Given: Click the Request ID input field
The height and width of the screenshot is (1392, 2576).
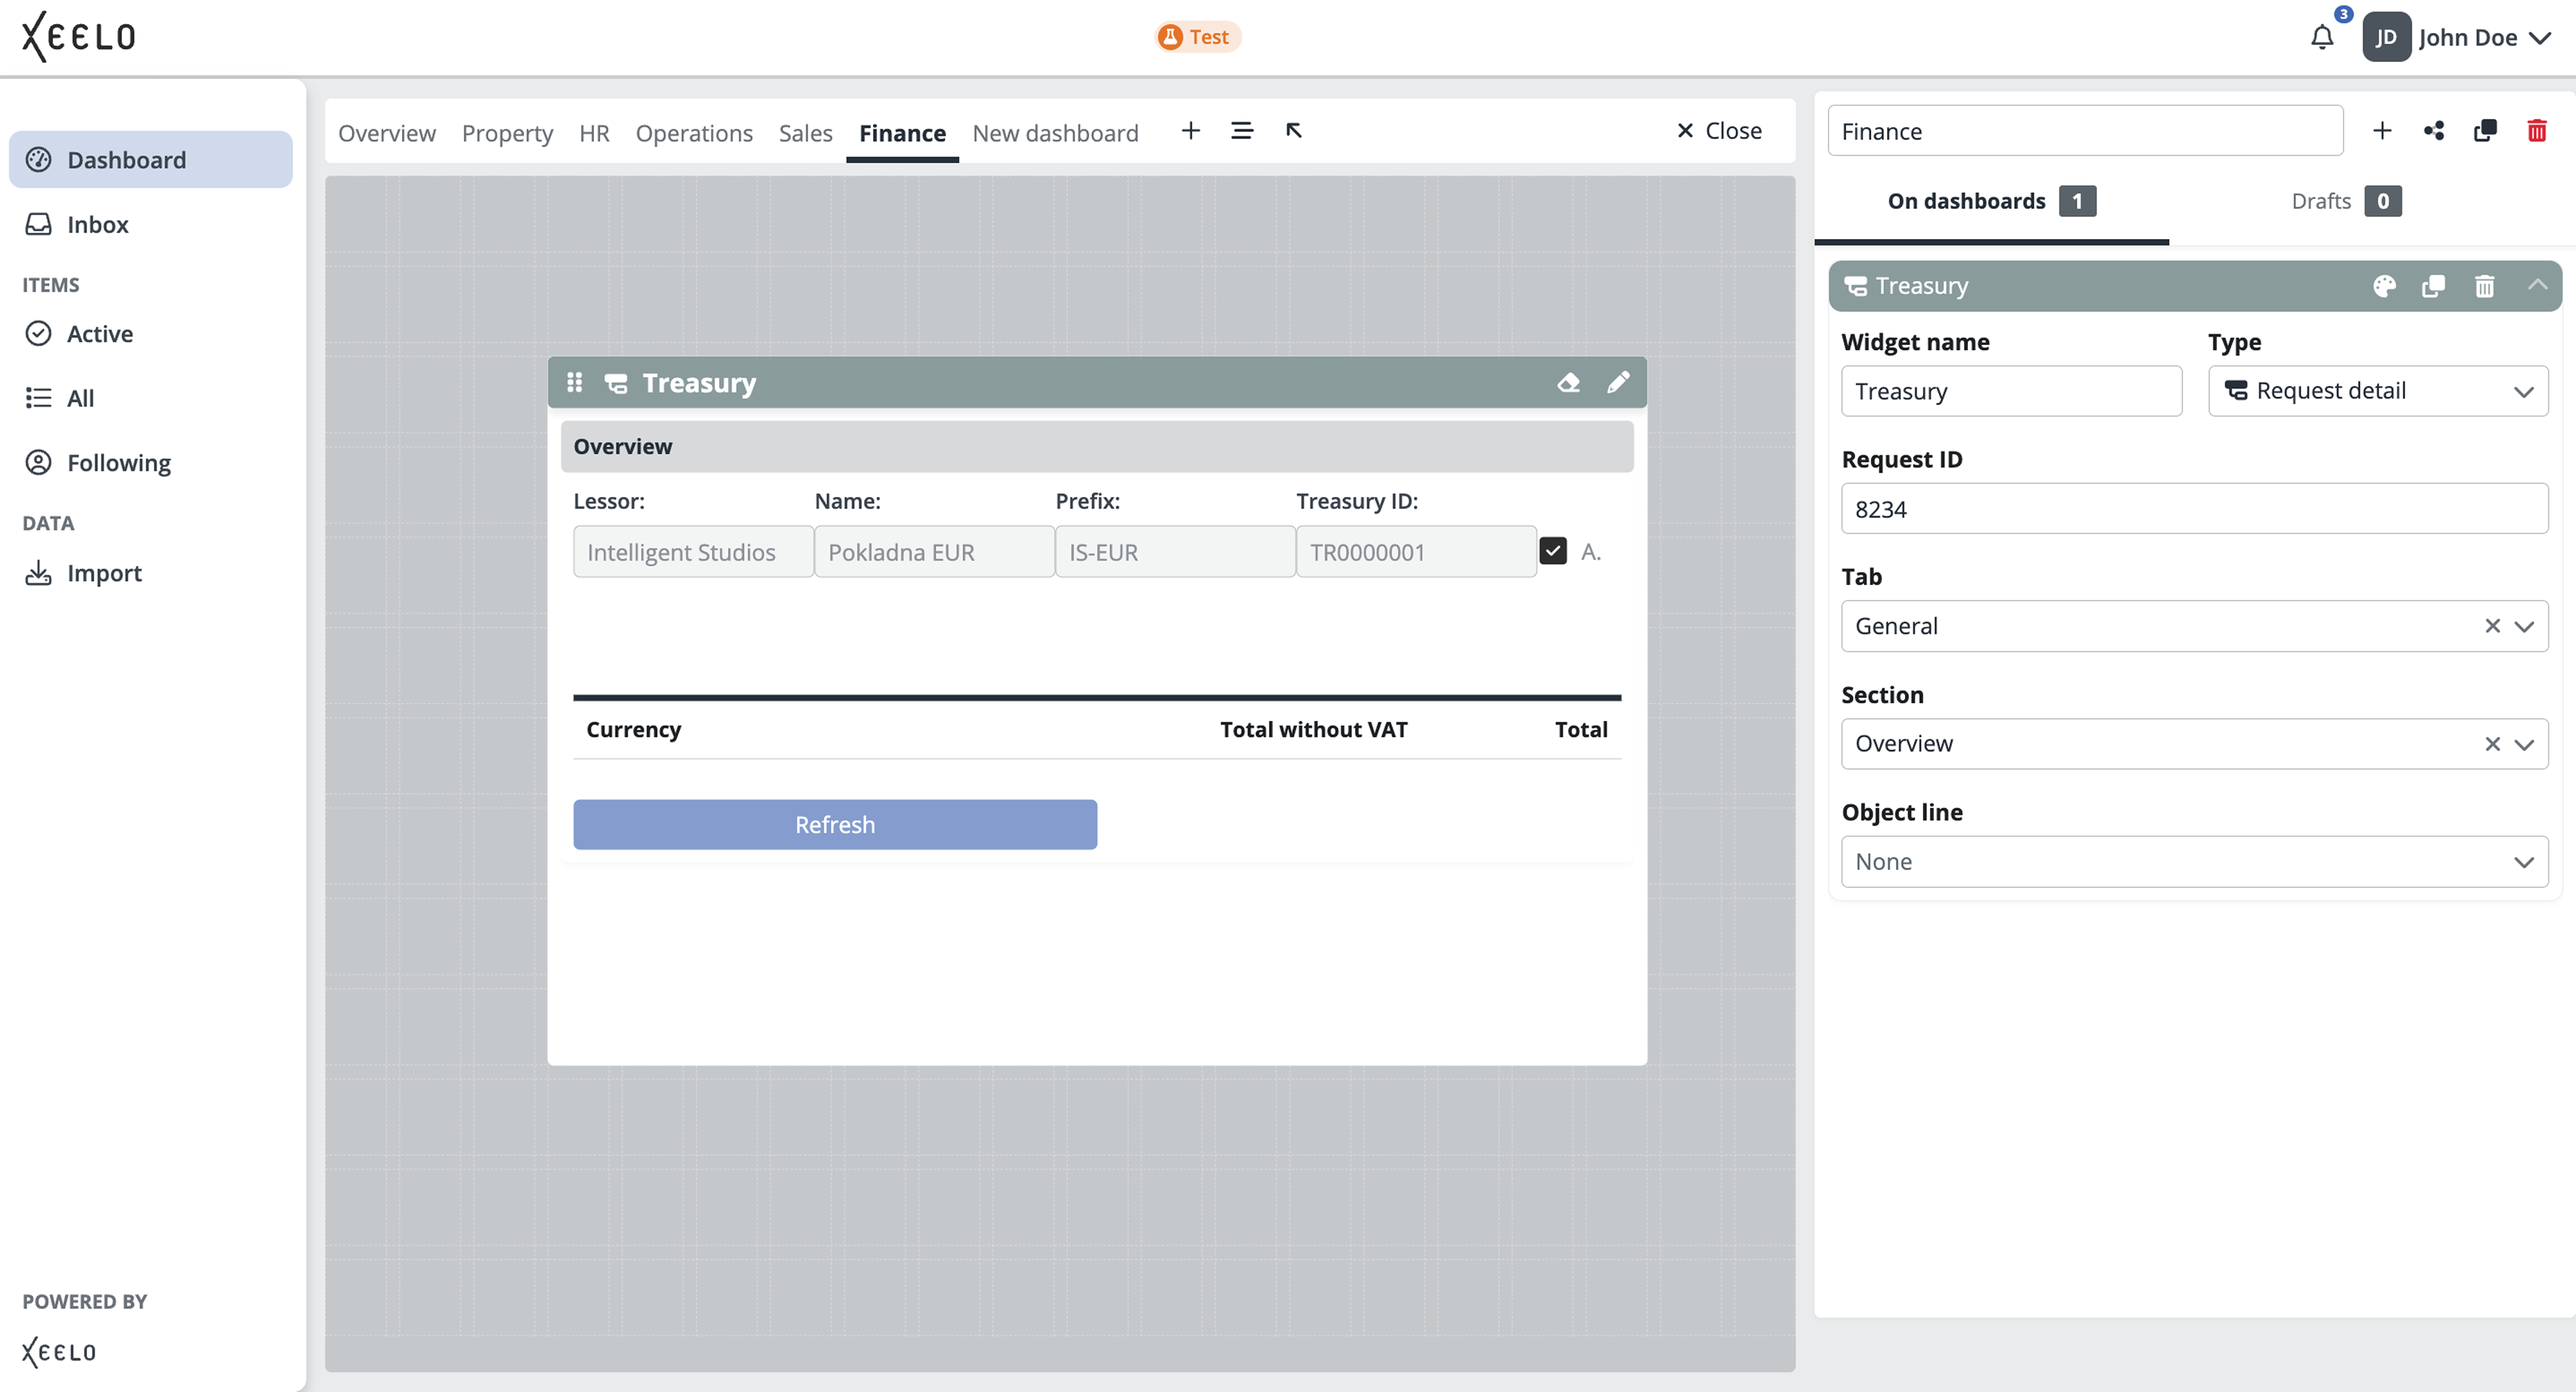Looking at the screenshot, I should (2194, 509).
